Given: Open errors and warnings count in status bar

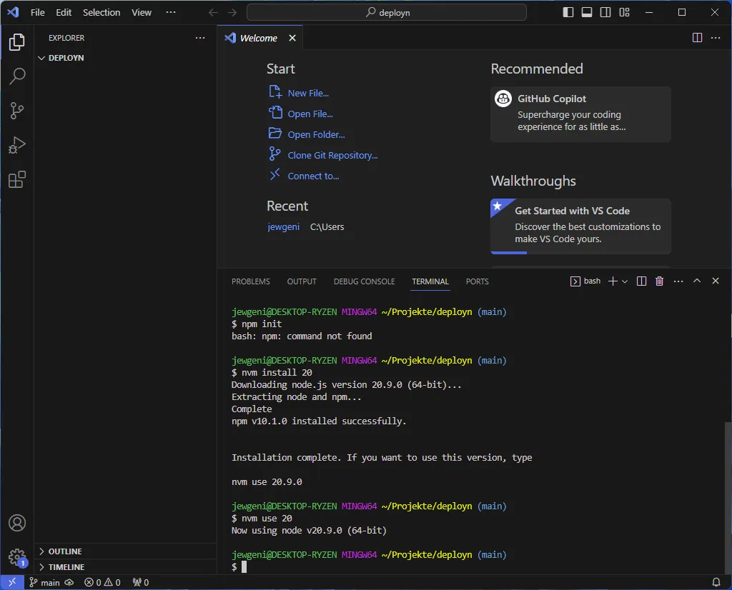Looking at the screenshot, I should pyautogui.click(x=102, y=583).
